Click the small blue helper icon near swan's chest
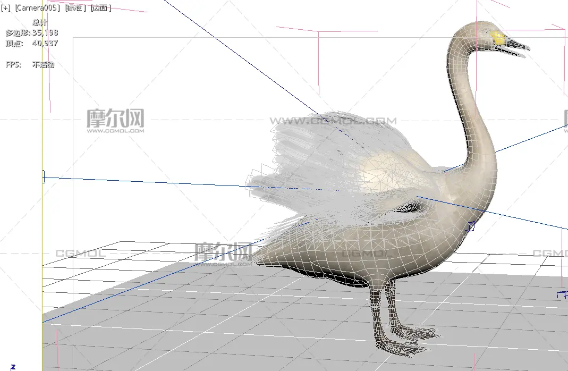 [470, 227]
